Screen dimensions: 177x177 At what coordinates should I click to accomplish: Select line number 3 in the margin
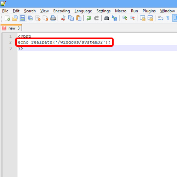[x=11, y=48]
